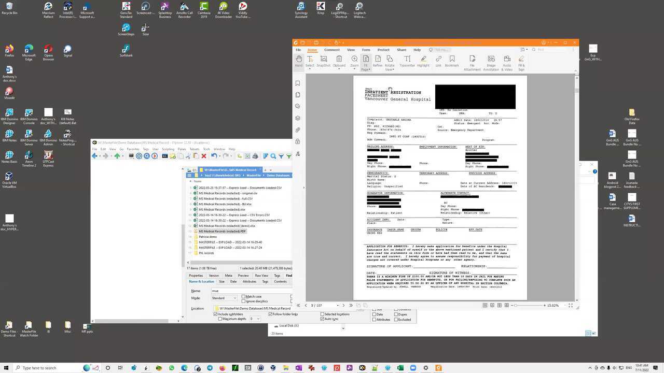Image resolution: width=664 pixels, height=373 pixels.
Task: Click the Find Files magnifier in XYplorer toolbar
Action: 273,156
